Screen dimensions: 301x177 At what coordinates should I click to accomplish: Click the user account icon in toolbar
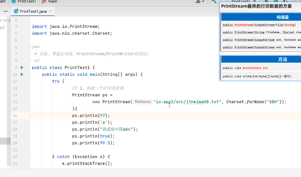[199, 1]
